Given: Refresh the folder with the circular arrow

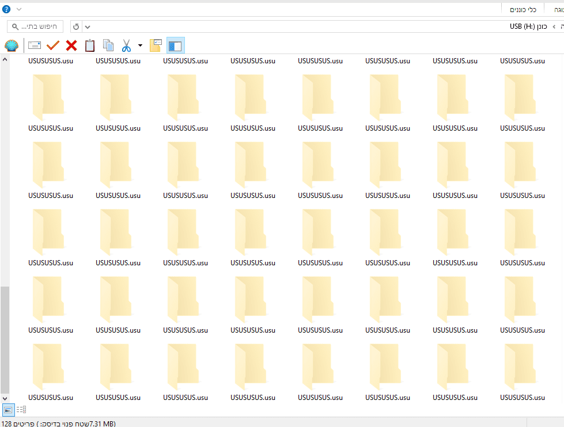Looking at the screenshot, I should tap(76, 26).
